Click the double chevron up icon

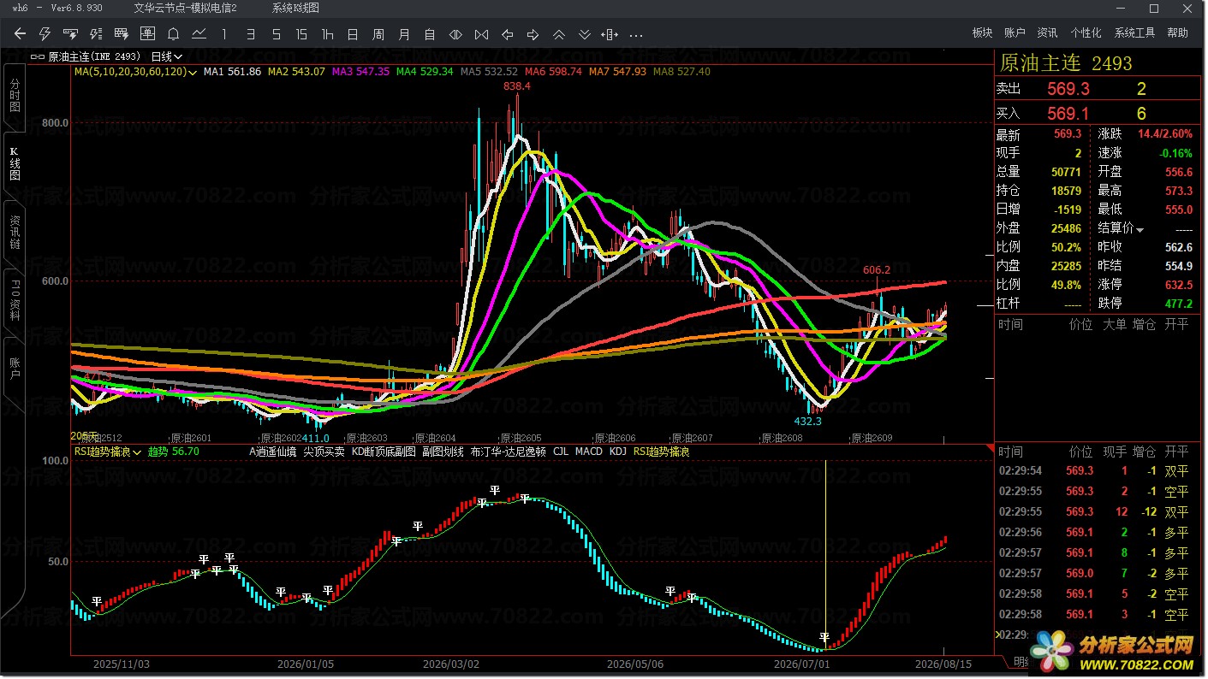tap(558, 34)
